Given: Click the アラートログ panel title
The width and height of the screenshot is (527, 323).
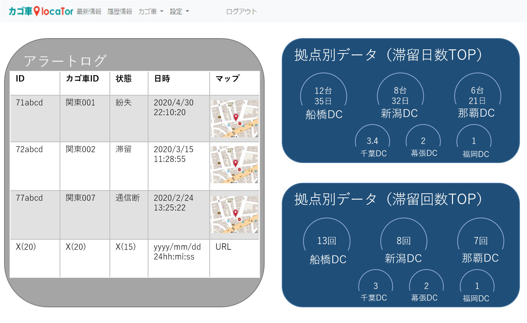Looking at the screenshot, I should pos(66,61).
